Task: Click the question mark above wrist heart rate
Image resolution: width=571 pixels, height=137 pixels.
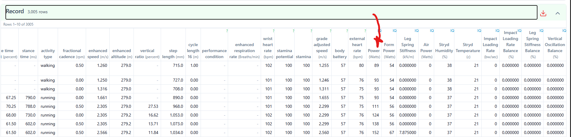Action: click(273, 31)
